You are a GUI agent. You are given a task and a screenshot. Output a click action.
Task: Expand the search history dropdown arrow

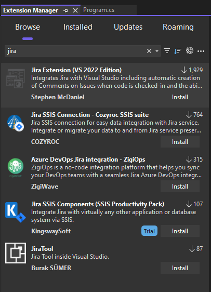click(157, 51)
